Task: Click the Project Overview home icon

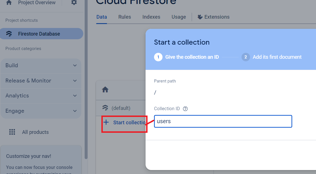Action: [9, 3]
